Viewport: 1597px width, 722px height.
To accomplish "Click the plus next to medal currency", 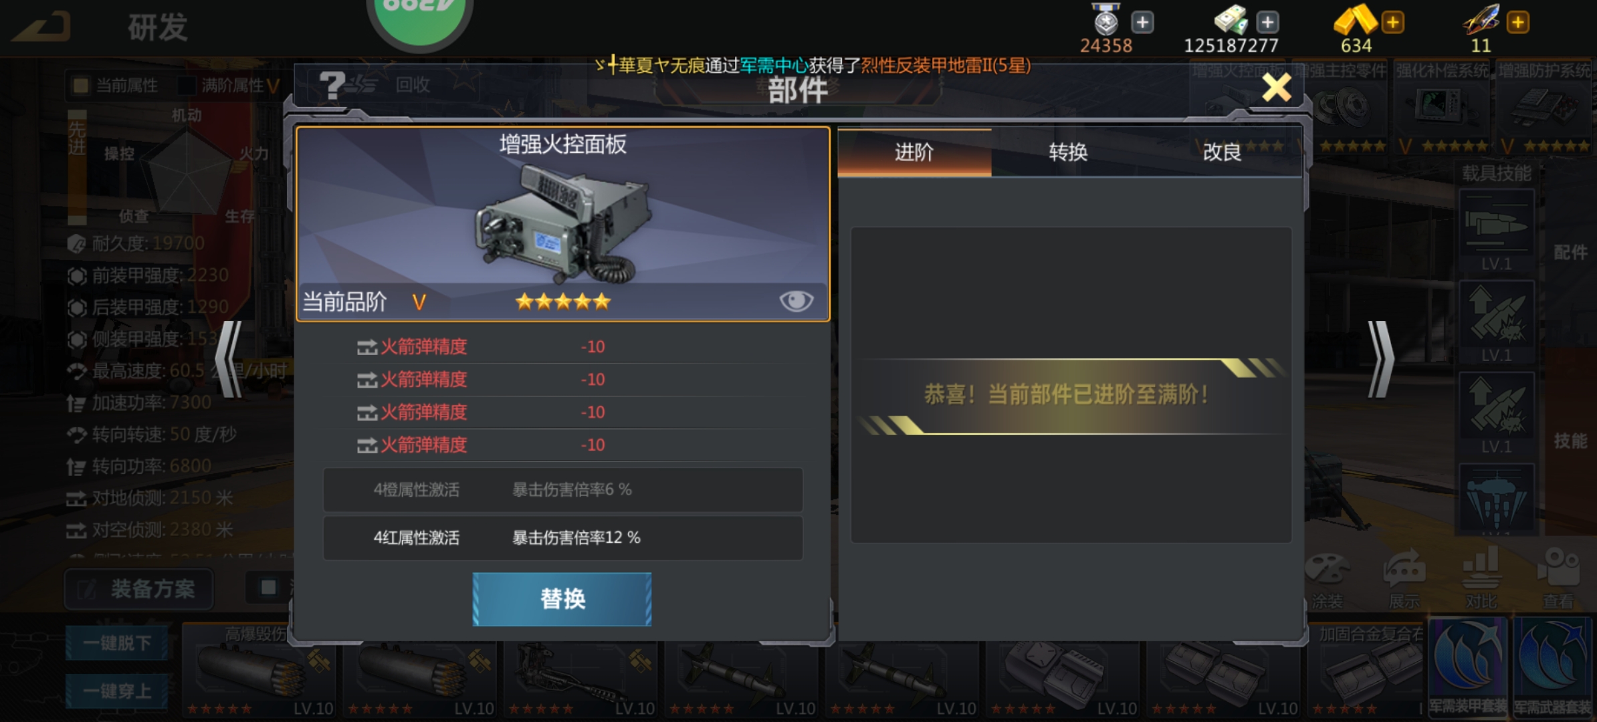I will [x=1142, y=22].
